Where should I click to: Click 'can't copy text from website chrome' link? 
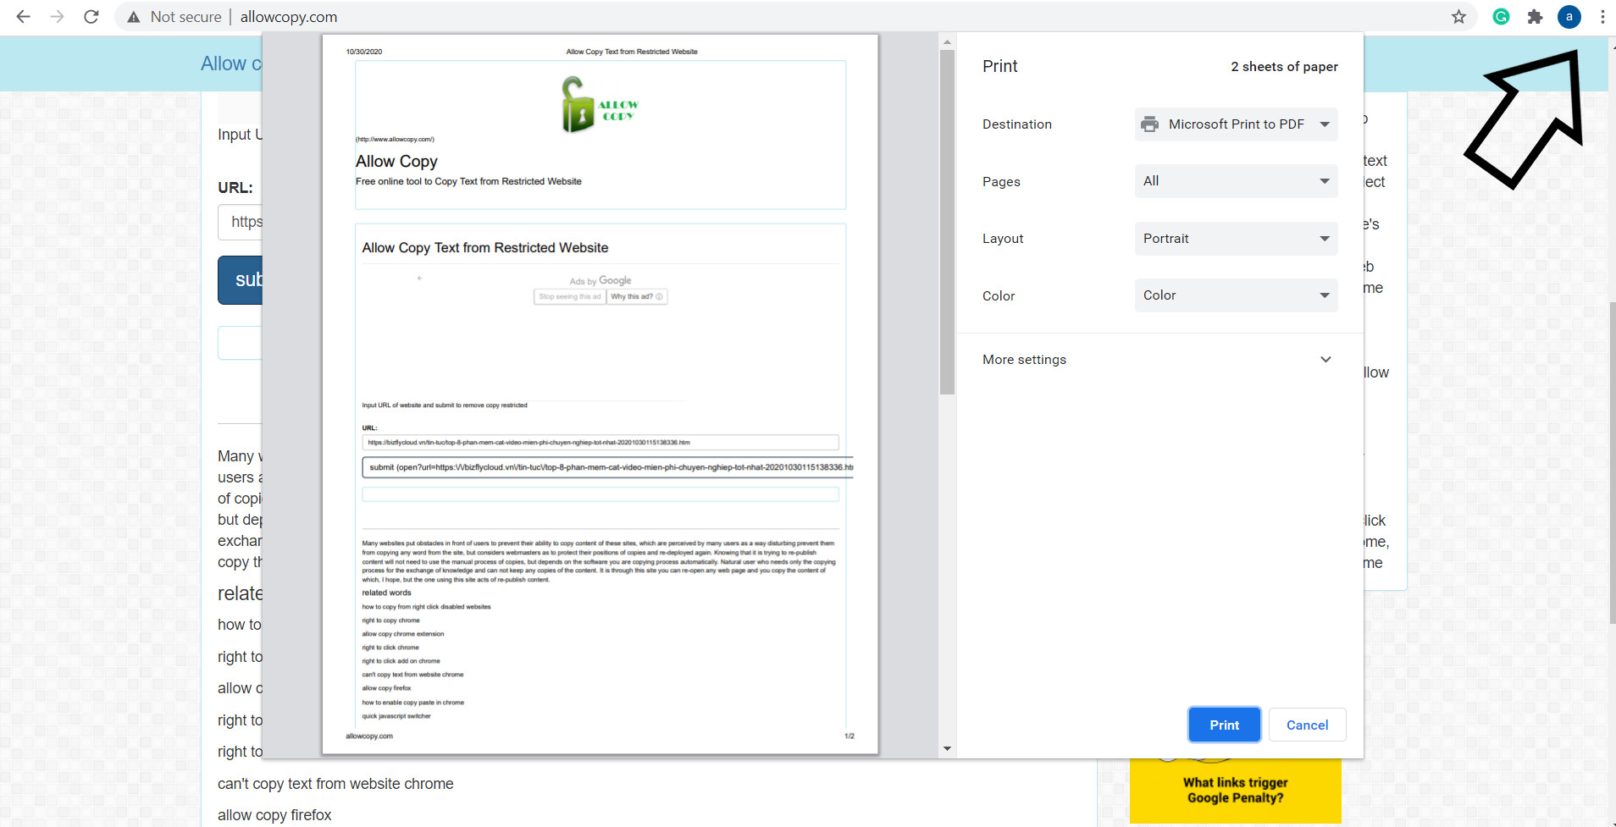click(x=335, y=784)
